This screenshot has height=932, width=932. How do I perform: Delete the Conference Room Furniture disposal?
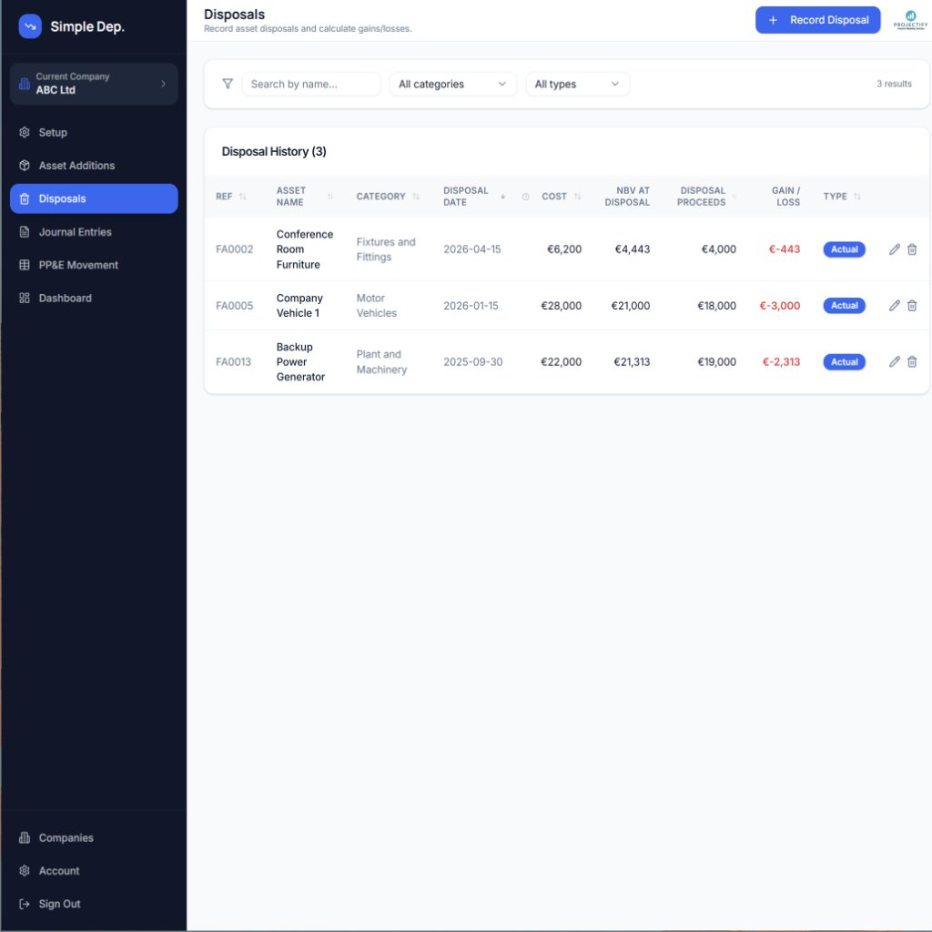click(912, 249)
